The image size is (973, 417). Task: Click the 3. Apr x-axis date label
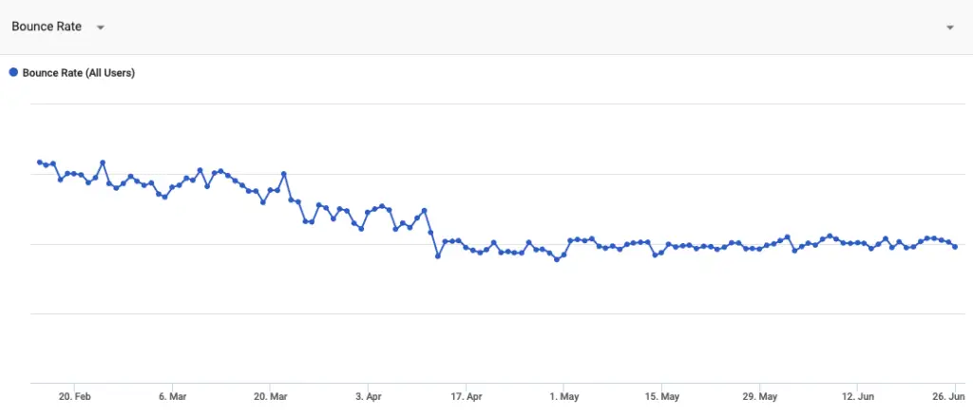(x=368, y=396)
